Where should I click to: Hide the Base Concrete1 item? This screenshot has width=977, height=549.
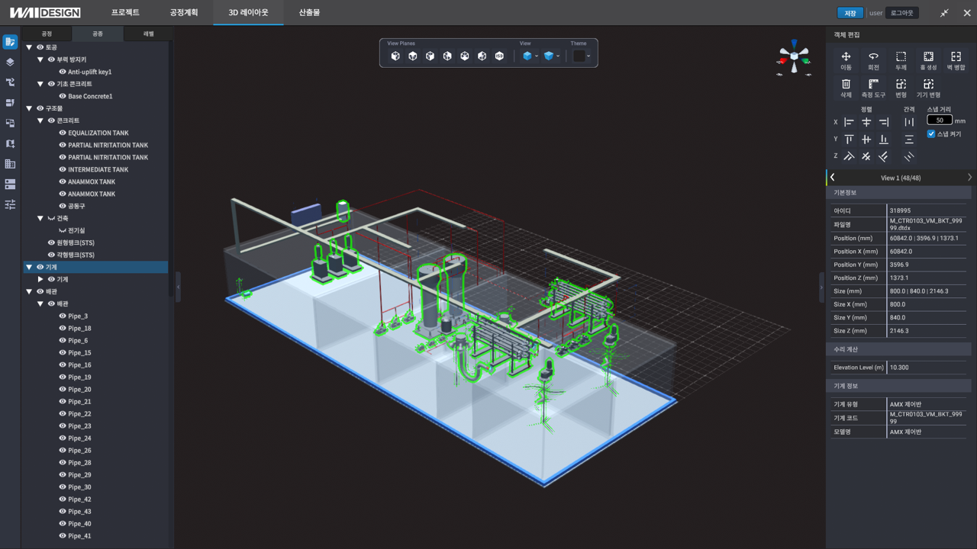[x=63, y=96]
